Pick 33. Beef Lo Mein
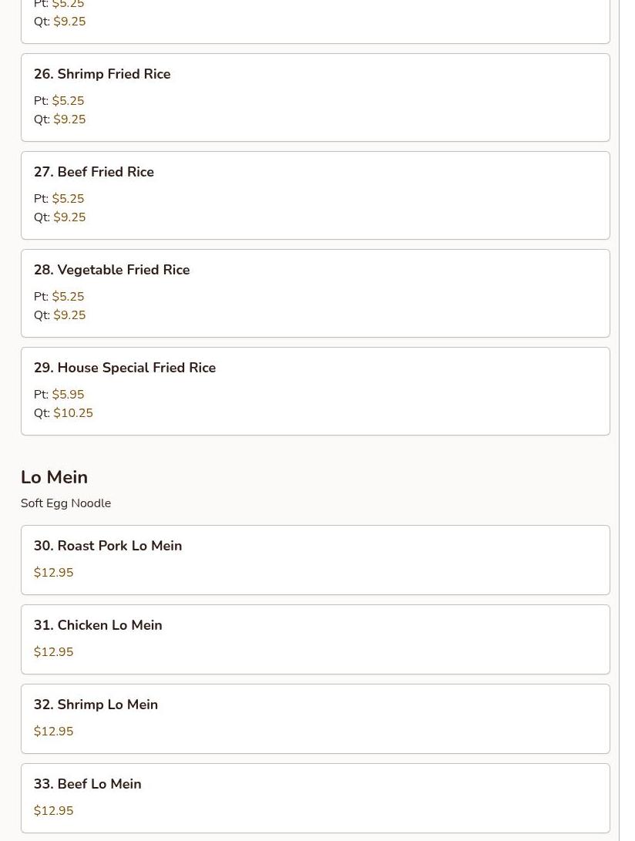 click(88, 784)
